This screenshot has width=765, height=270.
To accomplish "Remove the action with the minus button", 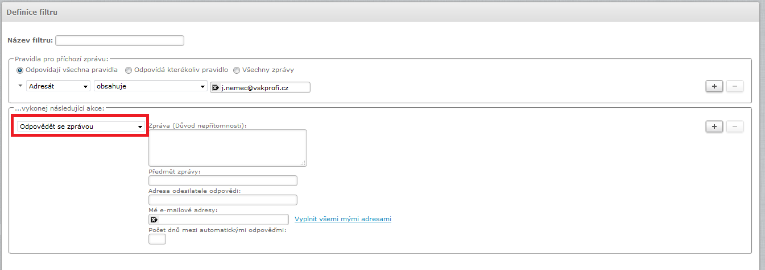I will (x=734, y=126).
